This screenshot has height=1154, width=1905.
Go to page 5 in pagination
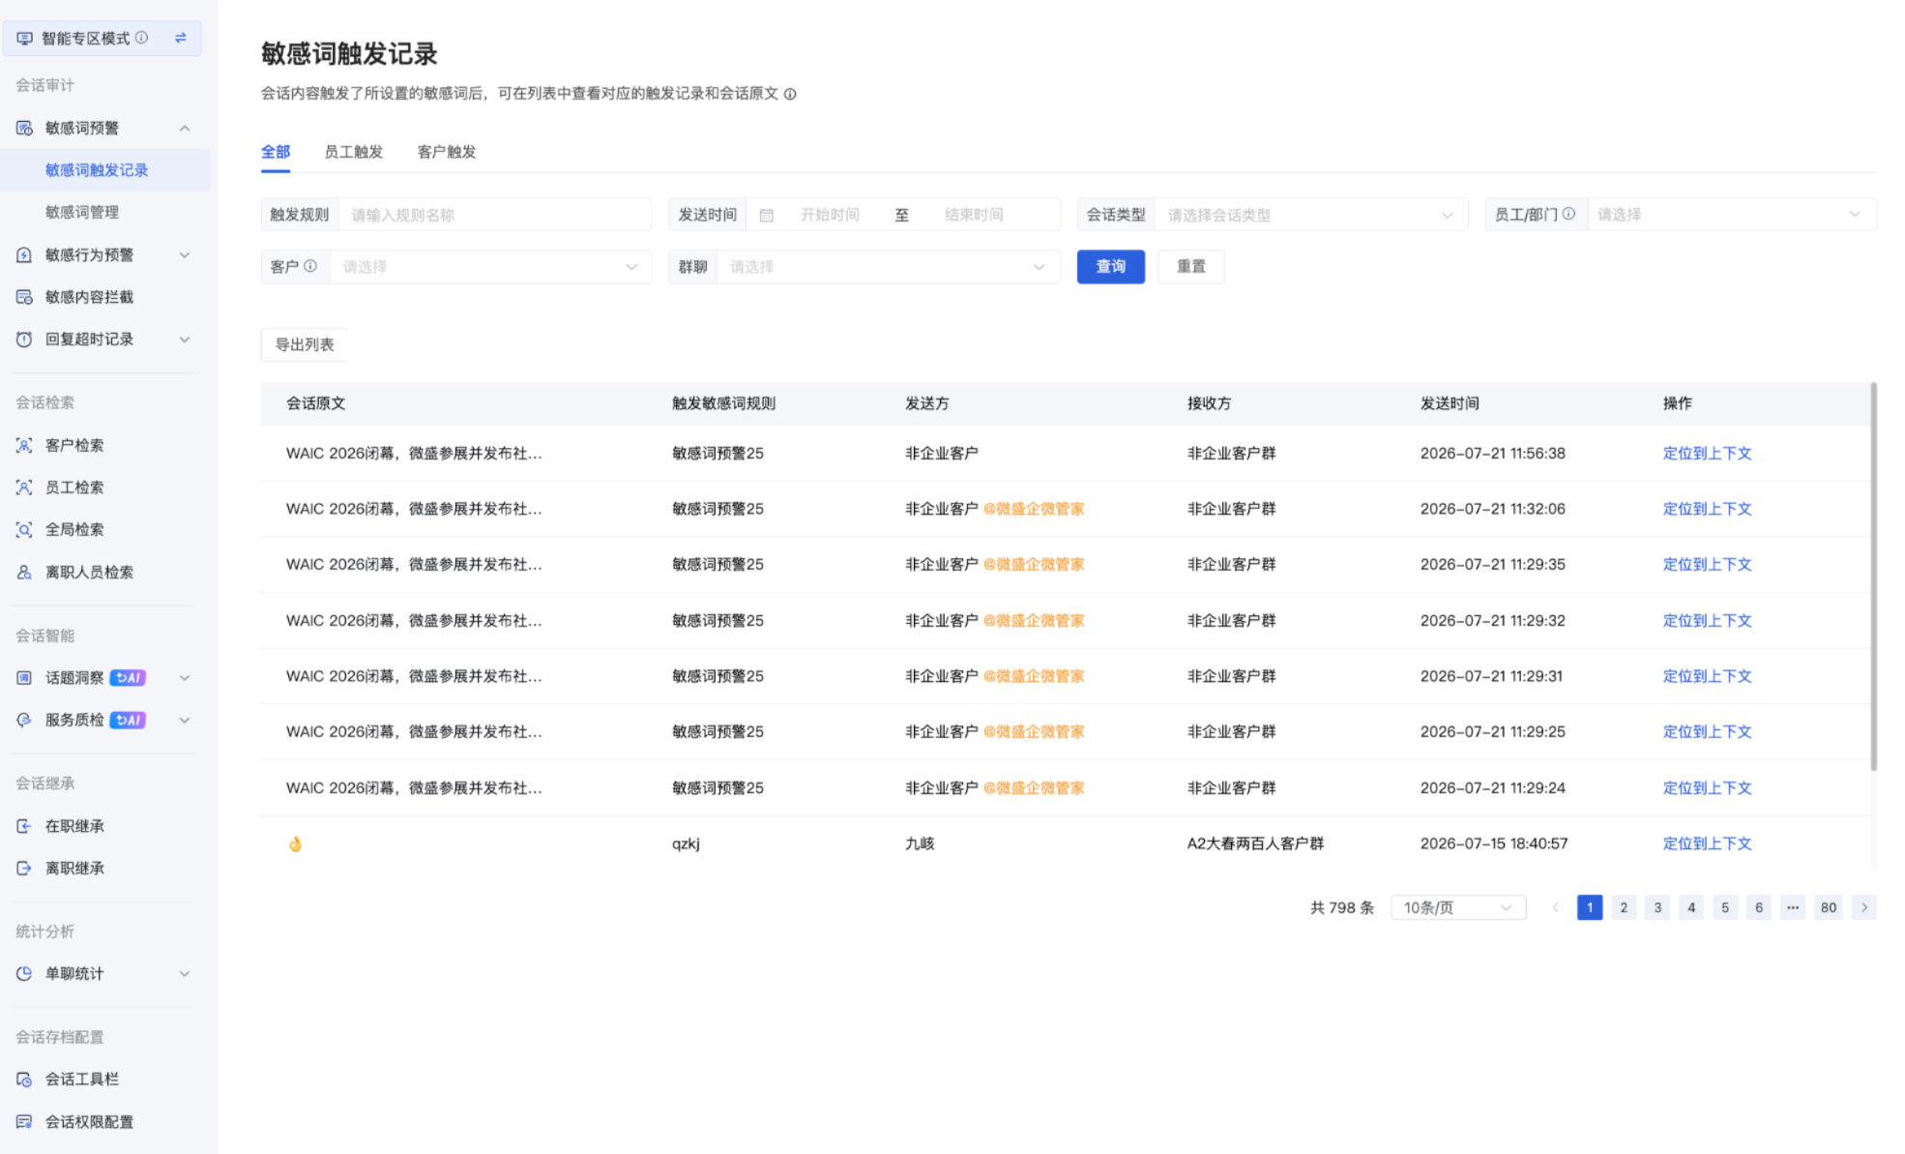[x=1725, y=907]
